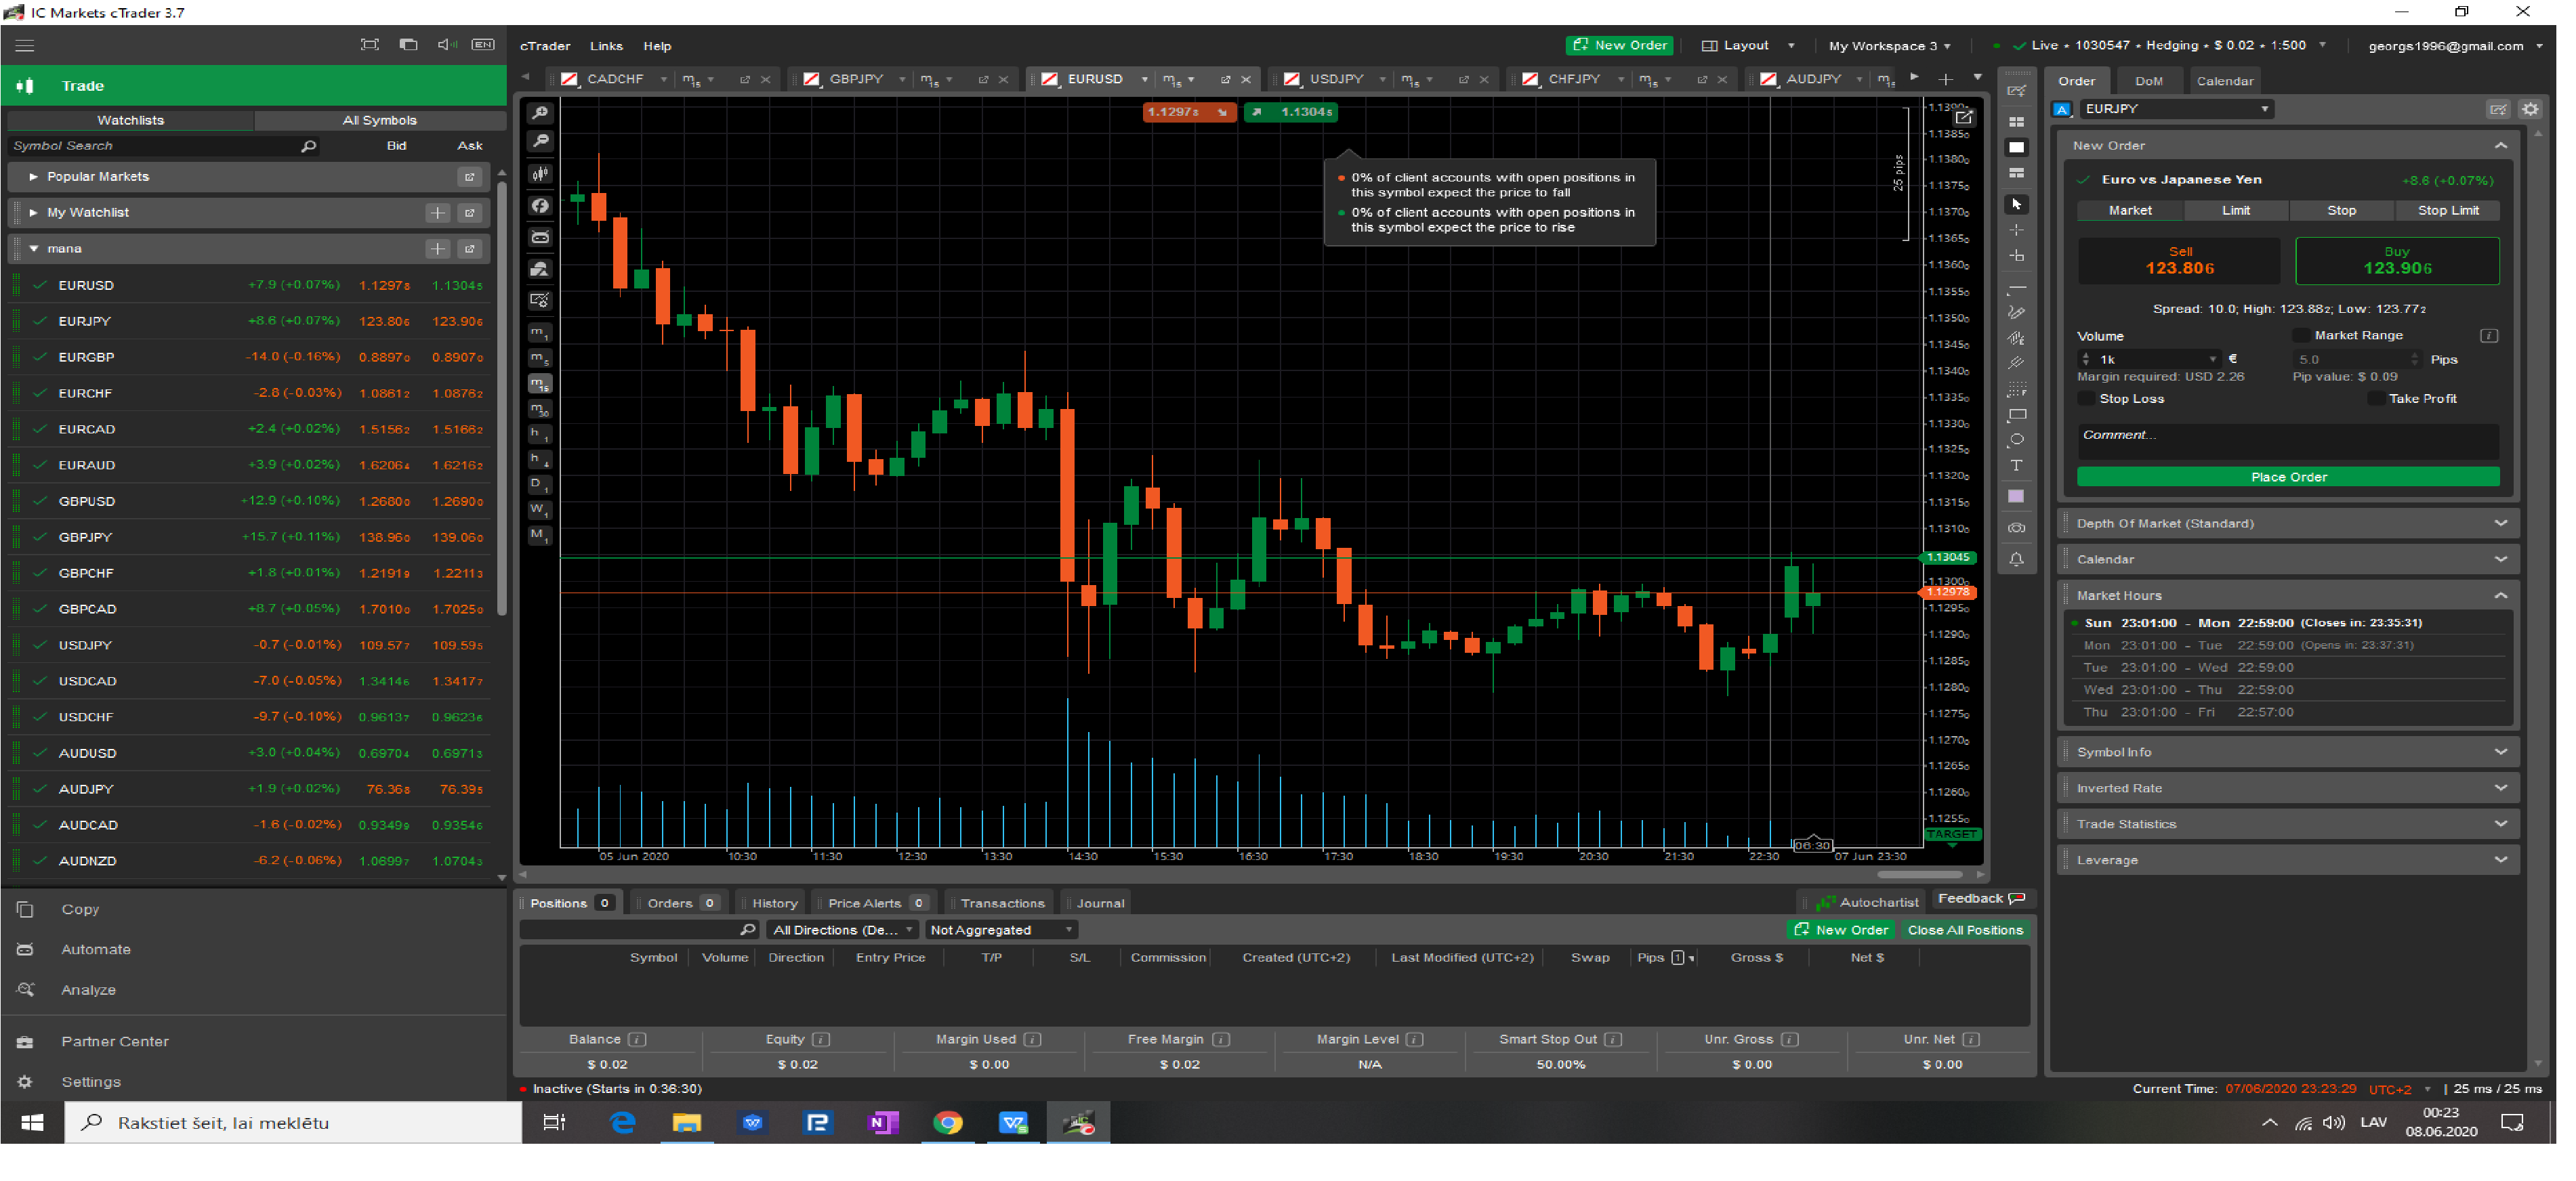Choose Buy at 123.906
The image size is (2576, 1181).
point(2396,261)
